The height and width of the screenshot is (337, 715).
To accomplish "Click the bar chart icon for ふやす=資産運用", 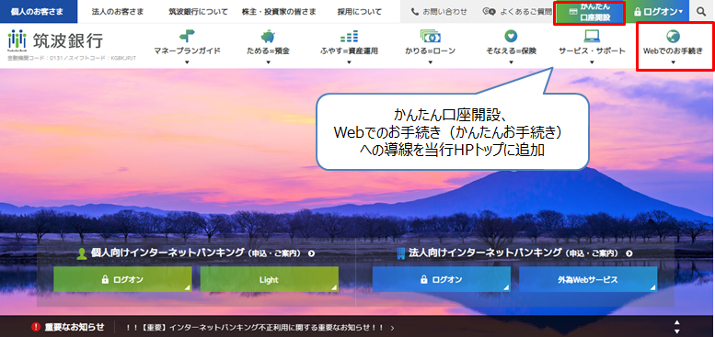I will point(350,36).
